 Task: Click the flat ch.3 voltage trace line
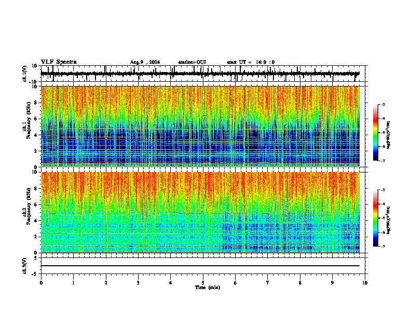(200, 266)
